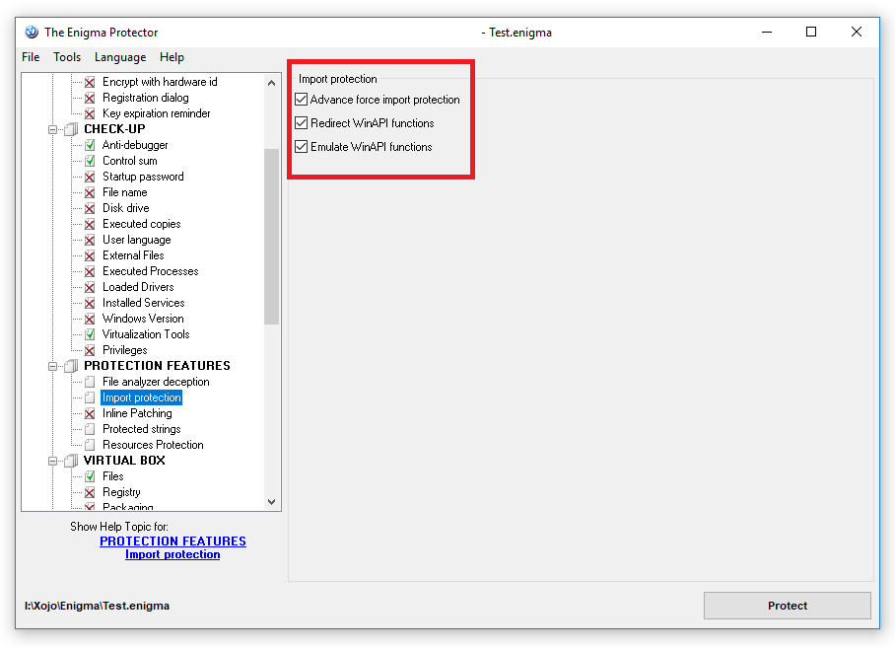Collapse the VIRTUAL BOX tree node
The width and height of the screenshot is (895, 649).
pyautogui.click(x=53, y=461)
